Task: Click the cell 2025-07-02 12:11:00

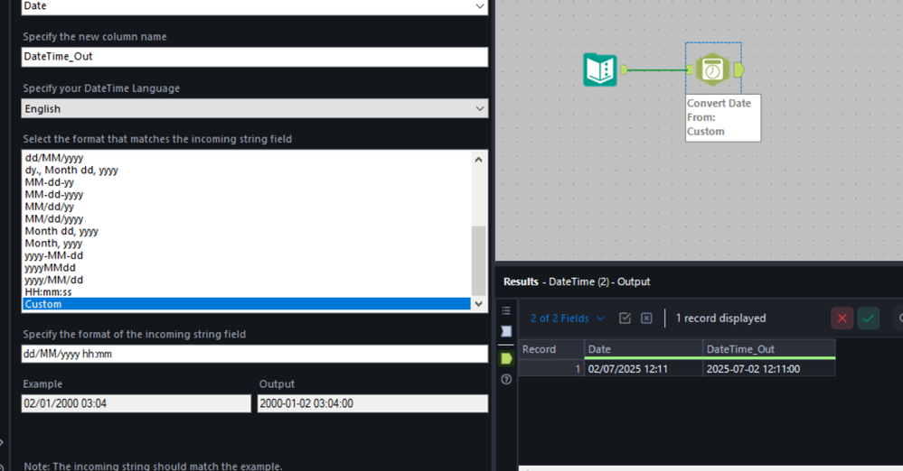Action: click(769, 369)
